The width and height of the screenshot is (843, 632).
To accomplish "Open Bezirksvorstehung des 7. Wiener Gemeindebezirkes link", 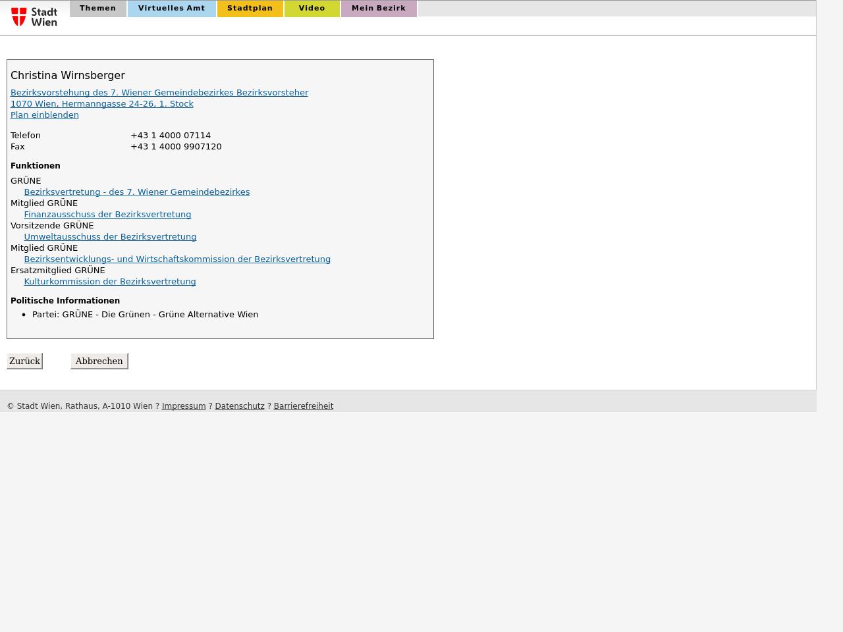I will 159,93.
